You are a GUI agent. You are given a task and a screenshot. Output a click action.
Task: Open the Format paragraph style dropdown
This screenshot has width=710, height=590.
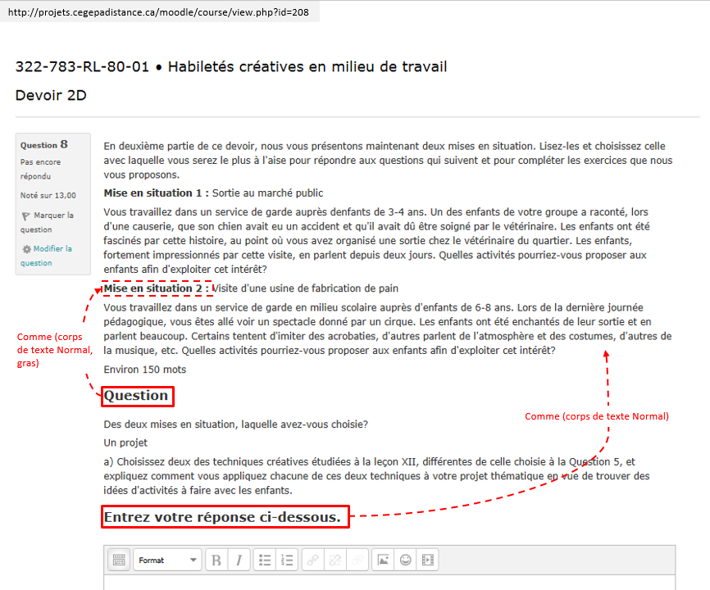[x=167, y=560]
